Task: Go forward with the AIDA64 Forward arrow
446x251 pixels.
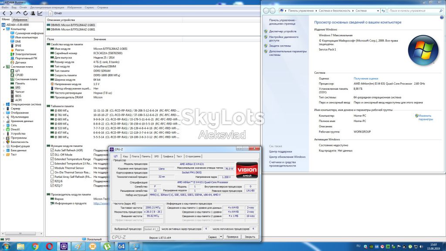Action: (x=11, y=13)
